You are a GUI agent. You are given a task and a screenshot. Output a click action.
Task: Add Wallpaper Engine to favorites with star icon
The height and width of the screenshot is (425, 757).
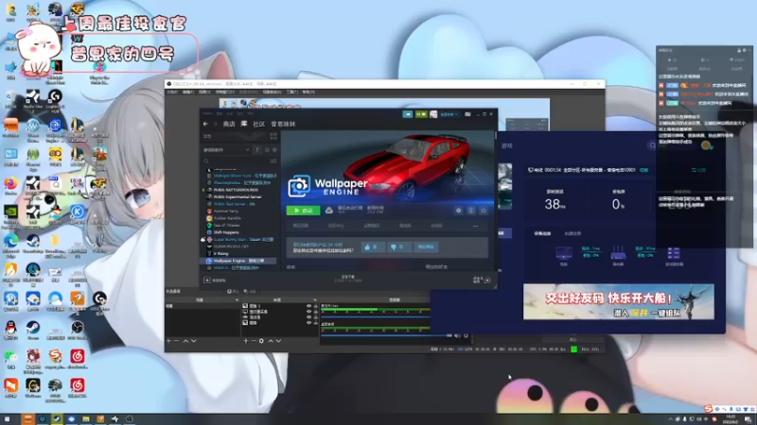click(x=484, y=211)
